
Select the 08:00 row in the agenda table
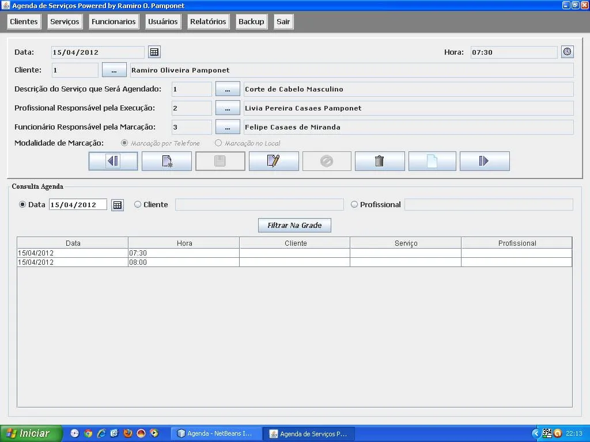pos(184,262)
